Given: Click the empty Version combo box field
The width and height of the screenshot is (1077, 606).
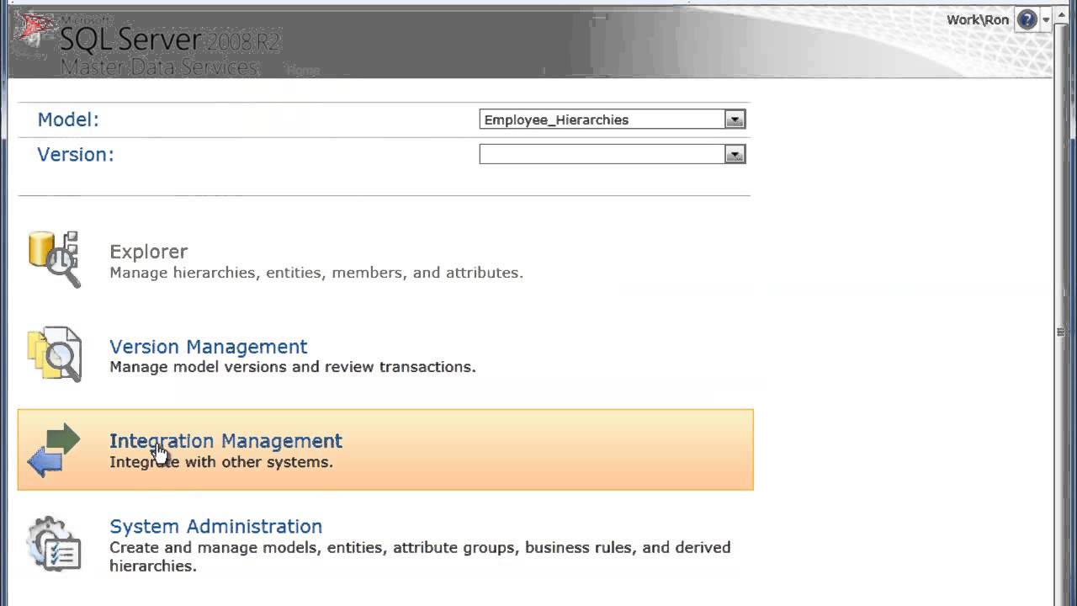Looking at the screenshot, I should [612, 154].
